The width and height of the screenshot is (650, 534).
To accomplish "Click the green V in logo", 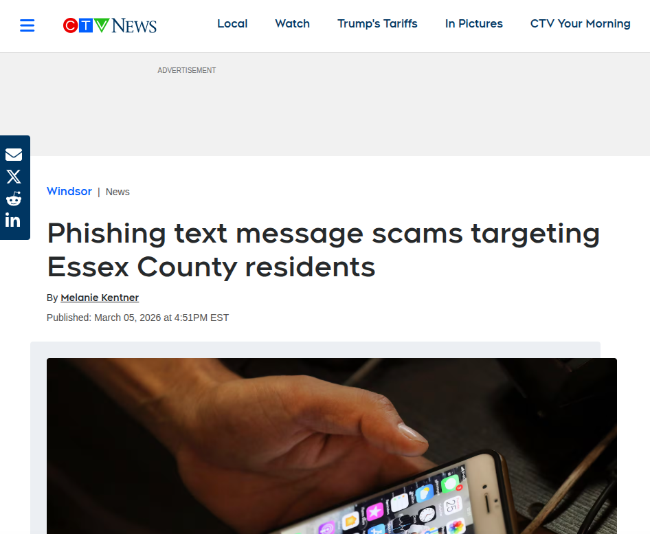I will coord(102,25).
